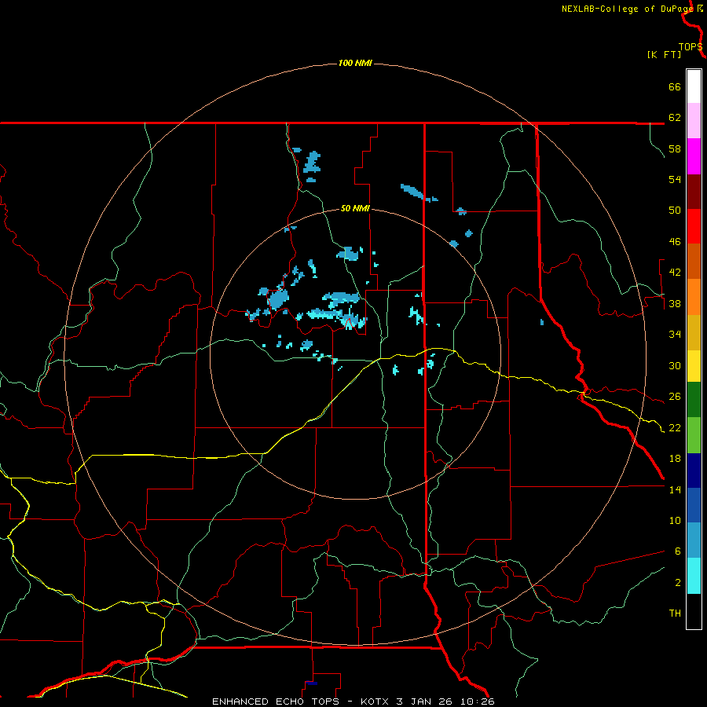Select the bright red 50 kft legend swatch
The height and width of the screenshot is (707, 707).
[694, 226]
